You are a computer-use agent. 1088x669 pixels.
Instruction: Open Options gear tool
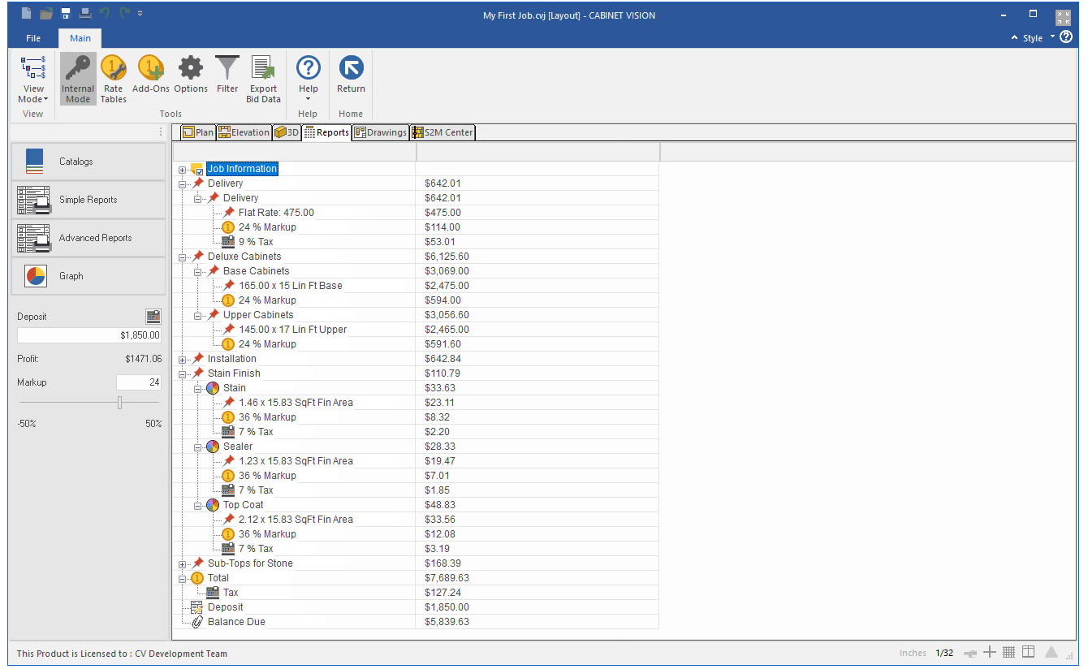coord(191,75)
